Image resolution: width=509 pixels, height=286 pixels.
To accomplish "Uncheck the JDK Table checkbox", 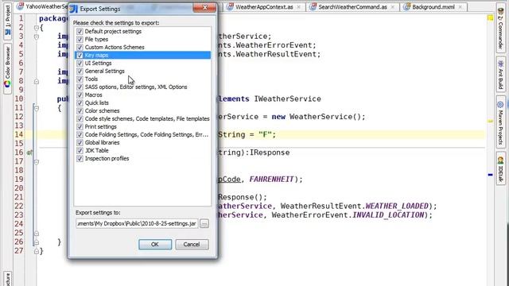I will pos(80,150).
